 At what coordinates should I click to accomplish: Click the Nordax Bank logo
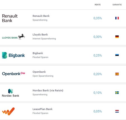11,93
